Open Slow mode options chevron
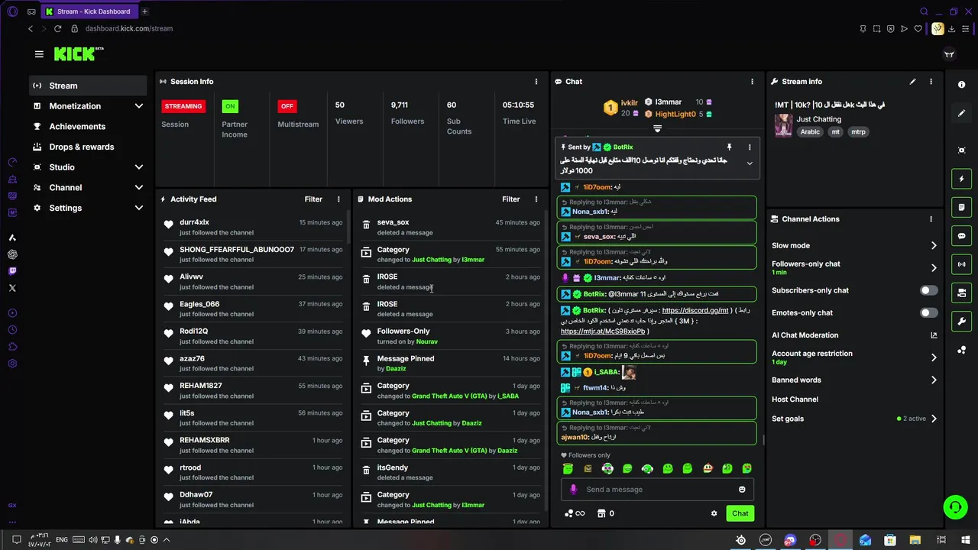 (x=933, y=246)
